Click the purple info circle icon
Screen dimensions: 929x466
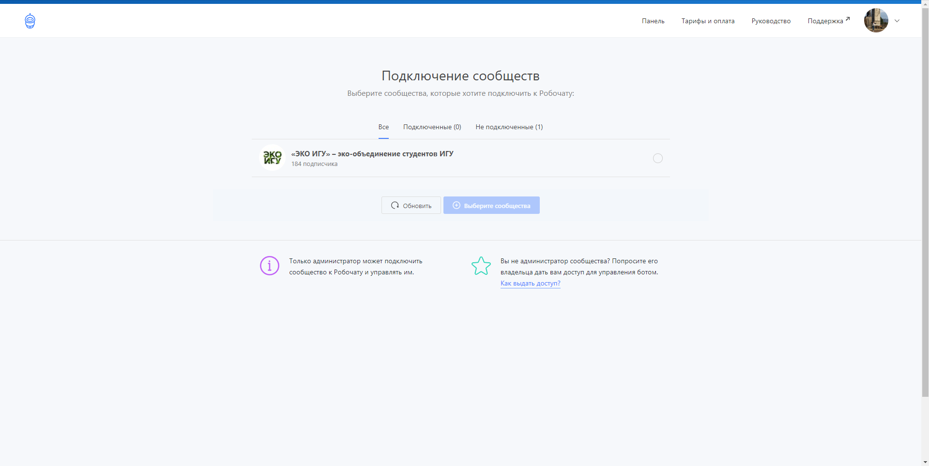pyautogui.click(x=270, y=266)
